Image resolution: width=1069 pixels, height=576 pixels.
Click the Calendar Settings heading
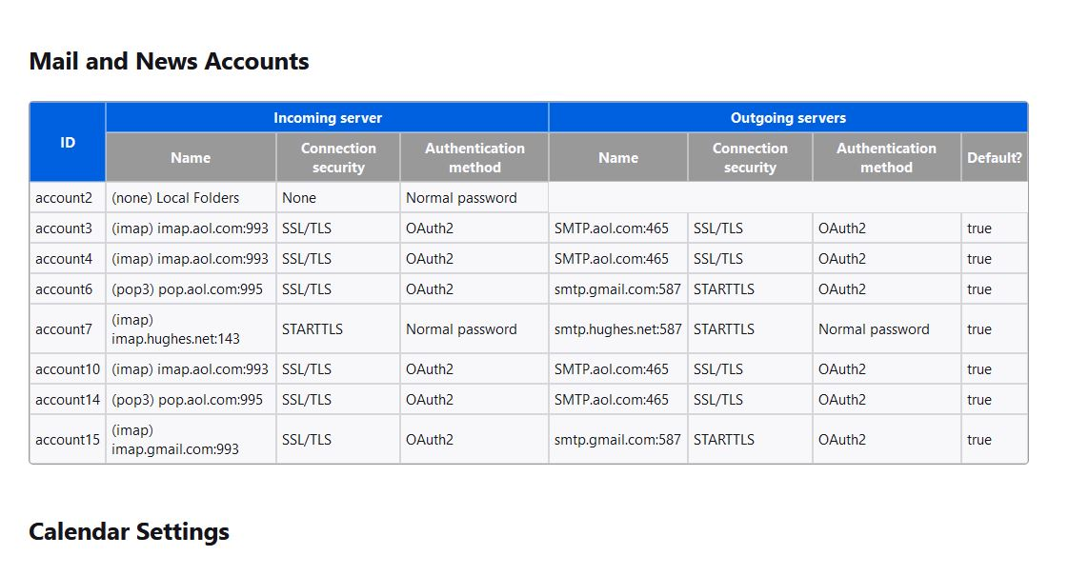[x=129, y=531]
